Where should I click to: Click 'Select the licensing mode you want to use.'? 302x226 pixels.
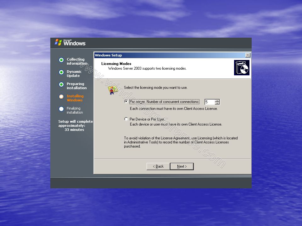click(156, 88)
